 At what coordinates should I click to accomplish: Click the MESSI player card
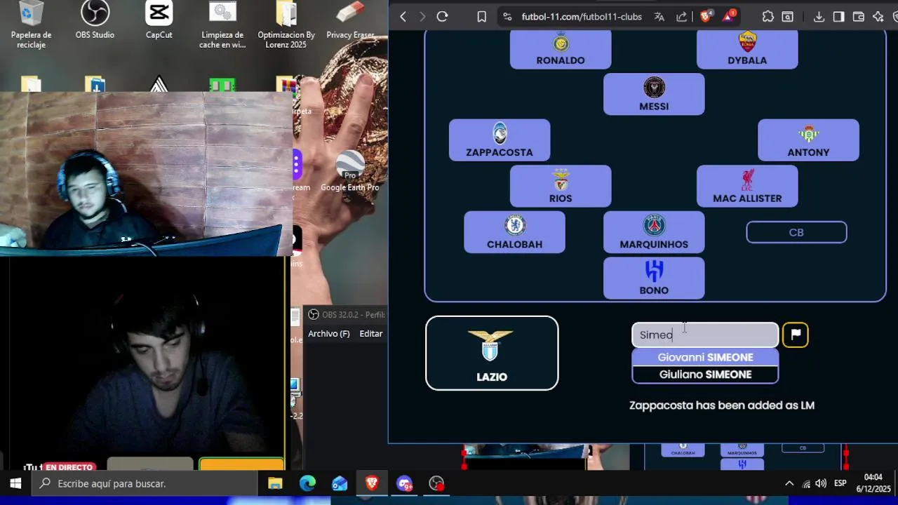tap(654, 94)
